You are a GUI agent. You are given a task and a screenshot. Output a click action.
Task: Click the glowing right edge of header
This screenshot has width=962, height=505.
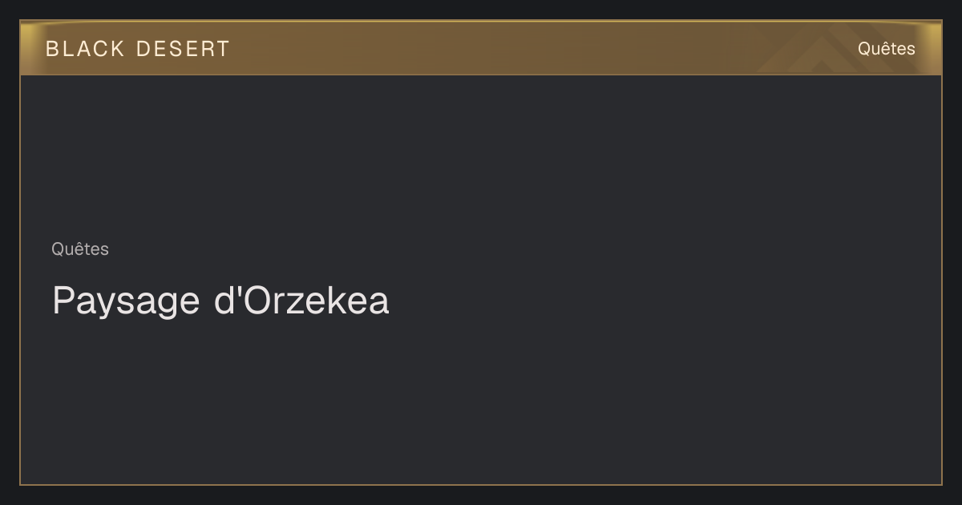coord(935,48)
